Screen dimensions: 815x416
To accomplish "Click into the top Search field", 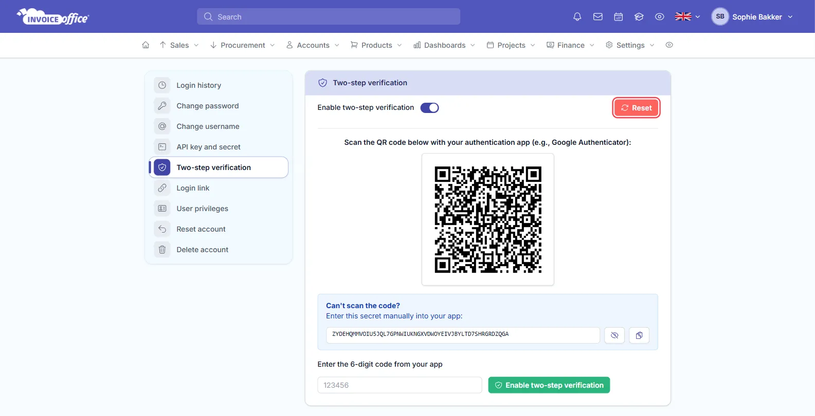I will [x=329, y=16].
